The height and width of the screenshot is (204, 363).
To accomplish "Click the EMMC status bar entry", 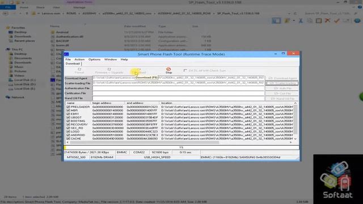I will pos(122,152).
